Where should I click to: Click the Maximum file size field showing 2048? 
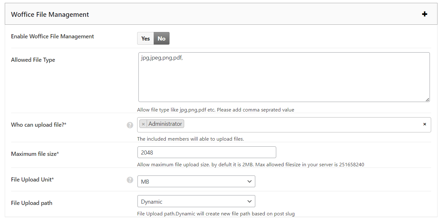pos(206,152)
